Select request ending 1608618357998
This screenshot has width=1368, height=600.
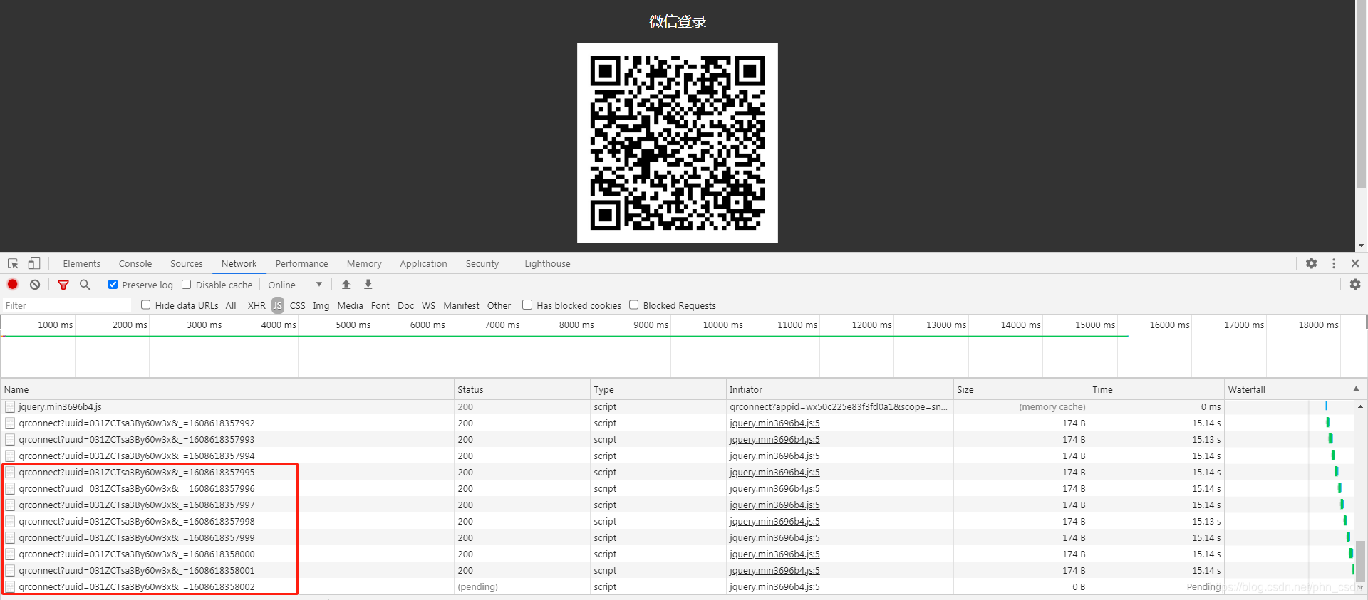pyautogui.click(x=137, y=522)
